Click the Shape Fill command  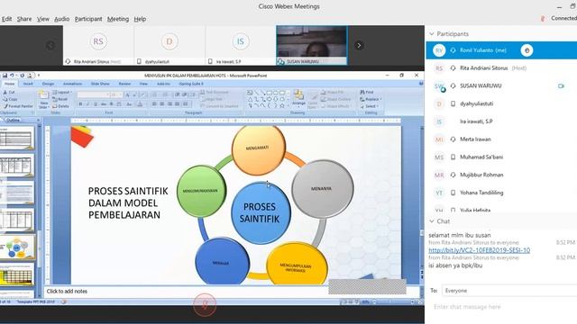point(333,92)
